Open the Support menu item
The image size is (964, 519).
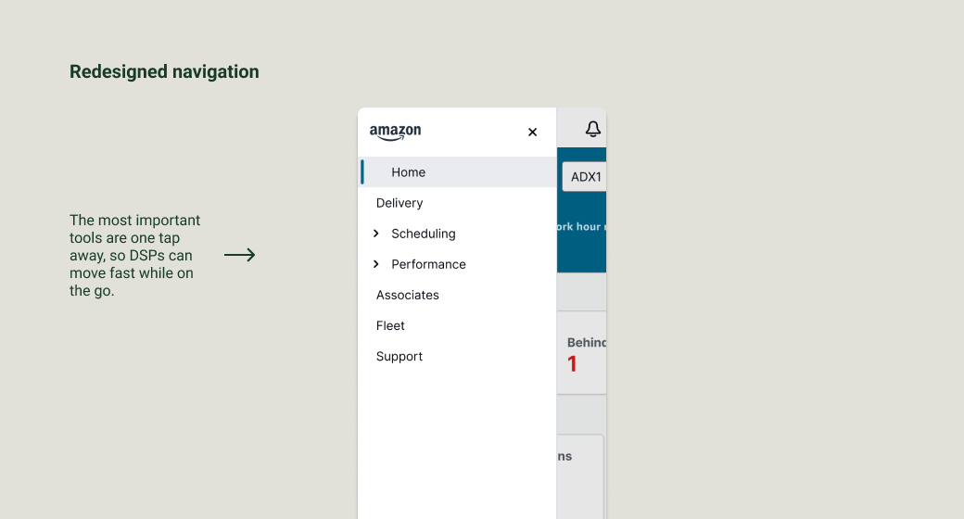click(x=400, y=356)
